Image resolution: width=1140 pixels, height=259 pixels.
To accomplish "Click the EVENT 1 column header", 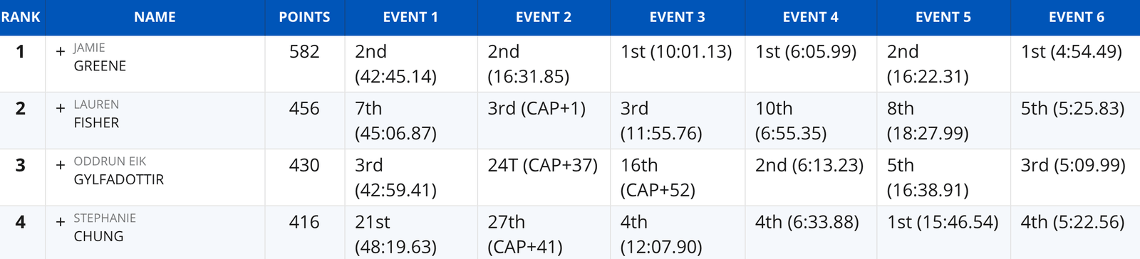I will 410,17.
